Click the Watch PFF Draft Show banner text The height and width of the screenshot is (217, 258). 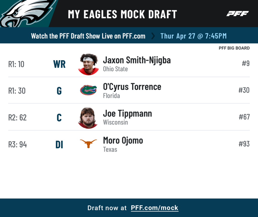click(88, 36)
